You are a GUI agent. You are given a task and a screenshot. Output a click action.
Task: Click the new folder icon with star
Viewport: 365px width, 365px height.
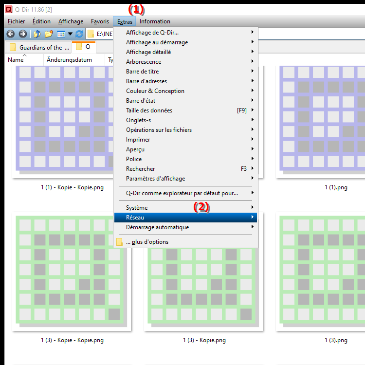click(x=49, y=34)
